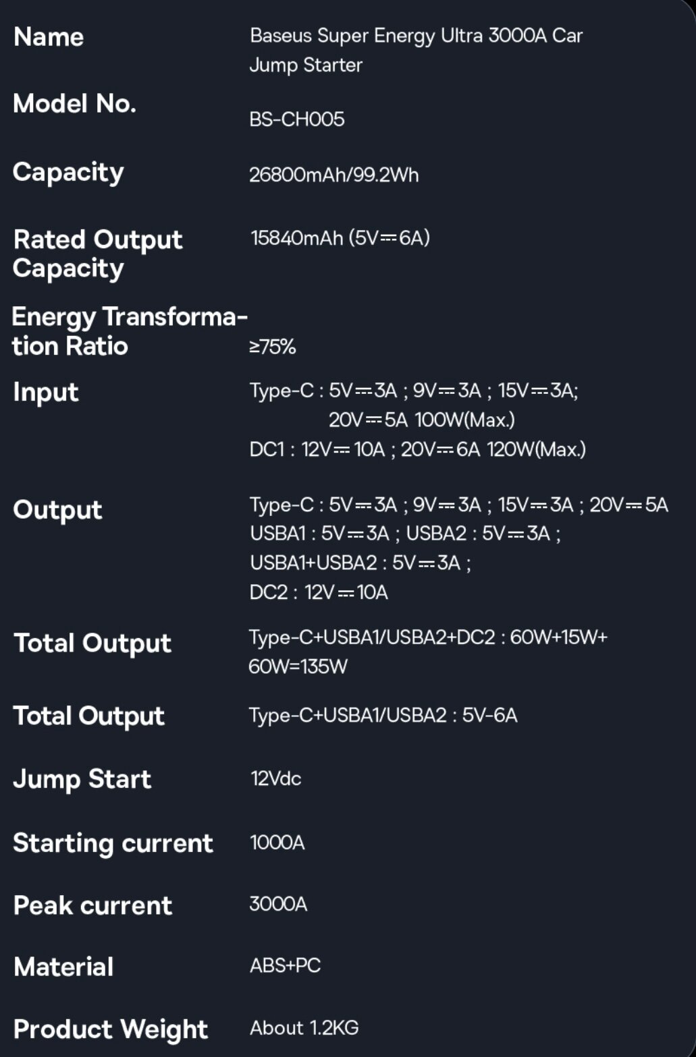The image size is (696, 1057).
Task: Click the Jump Start 12Vdc value
Action: [x=275, y=778]
